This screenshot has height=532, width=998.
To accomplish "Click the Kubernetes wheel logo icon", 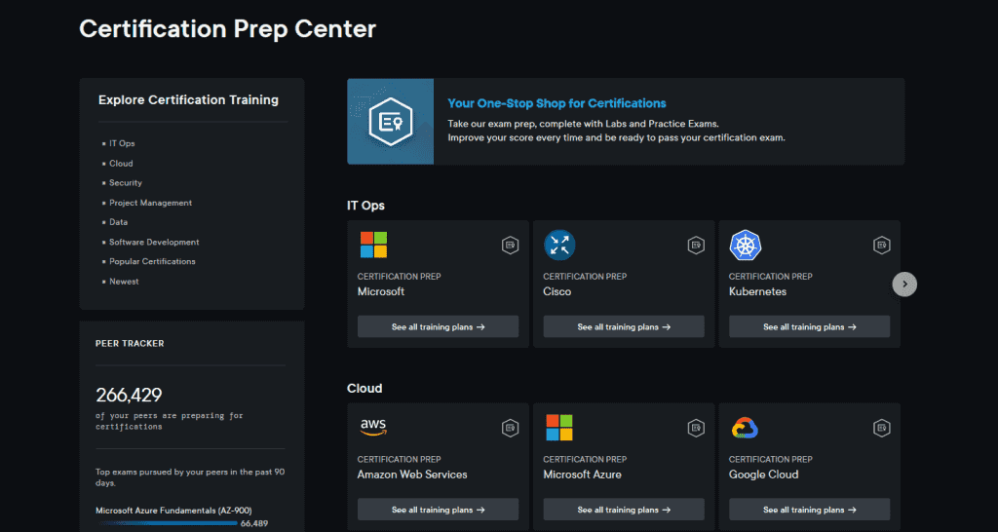I will point(746,245).
